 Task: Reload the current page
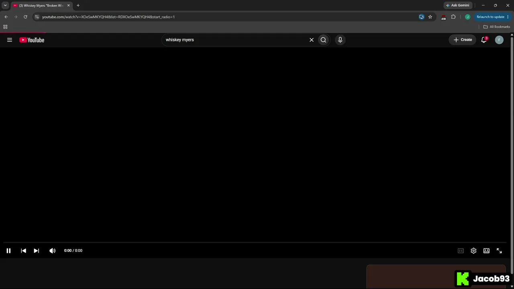(x=25, y=17)
